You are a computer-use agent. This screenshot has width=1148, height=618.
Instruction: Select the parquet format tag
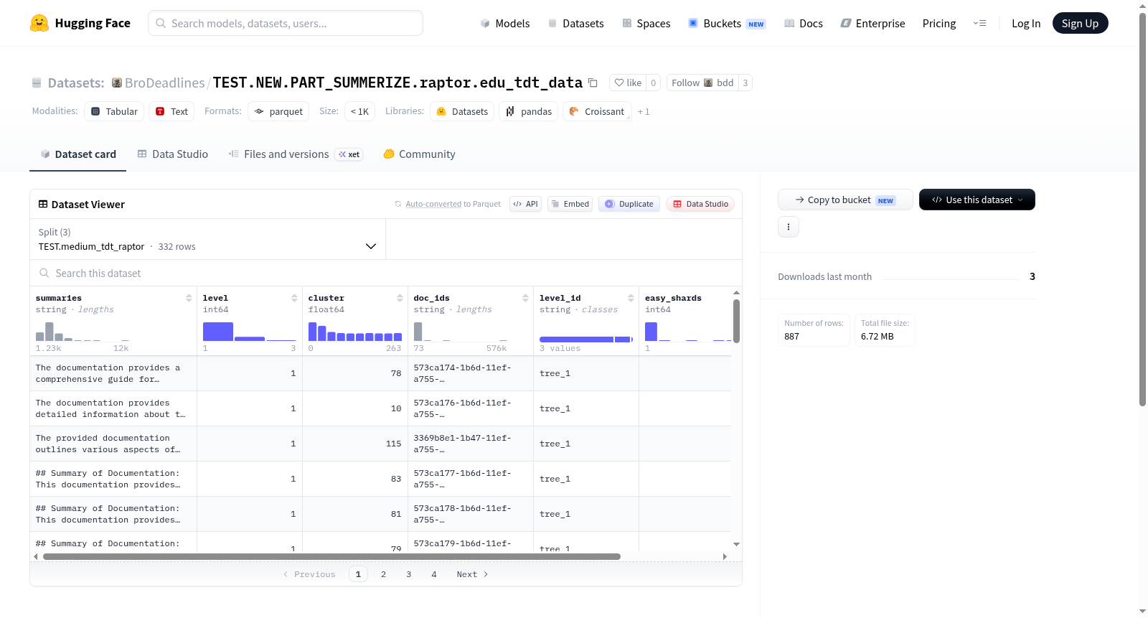278,111
